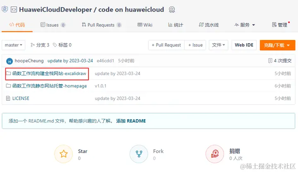The width and height of the screenshot is (298, 172).
Task: Click the 5小时前 time in excalidraw row
Action: 283,73
